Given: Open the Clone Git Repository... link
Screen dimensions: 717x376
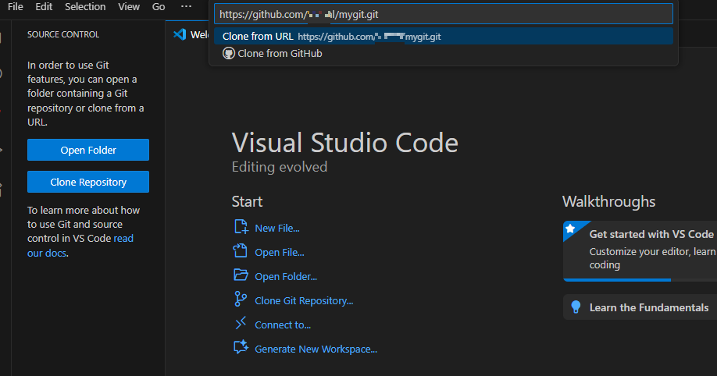Looking at the screenshot, I should point(304,301).
